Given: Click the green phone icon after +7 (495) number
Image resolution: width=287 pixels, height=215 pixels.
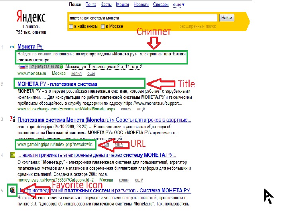Looking at the screenshot, I should pyautogui.click(x=61, y=67).
